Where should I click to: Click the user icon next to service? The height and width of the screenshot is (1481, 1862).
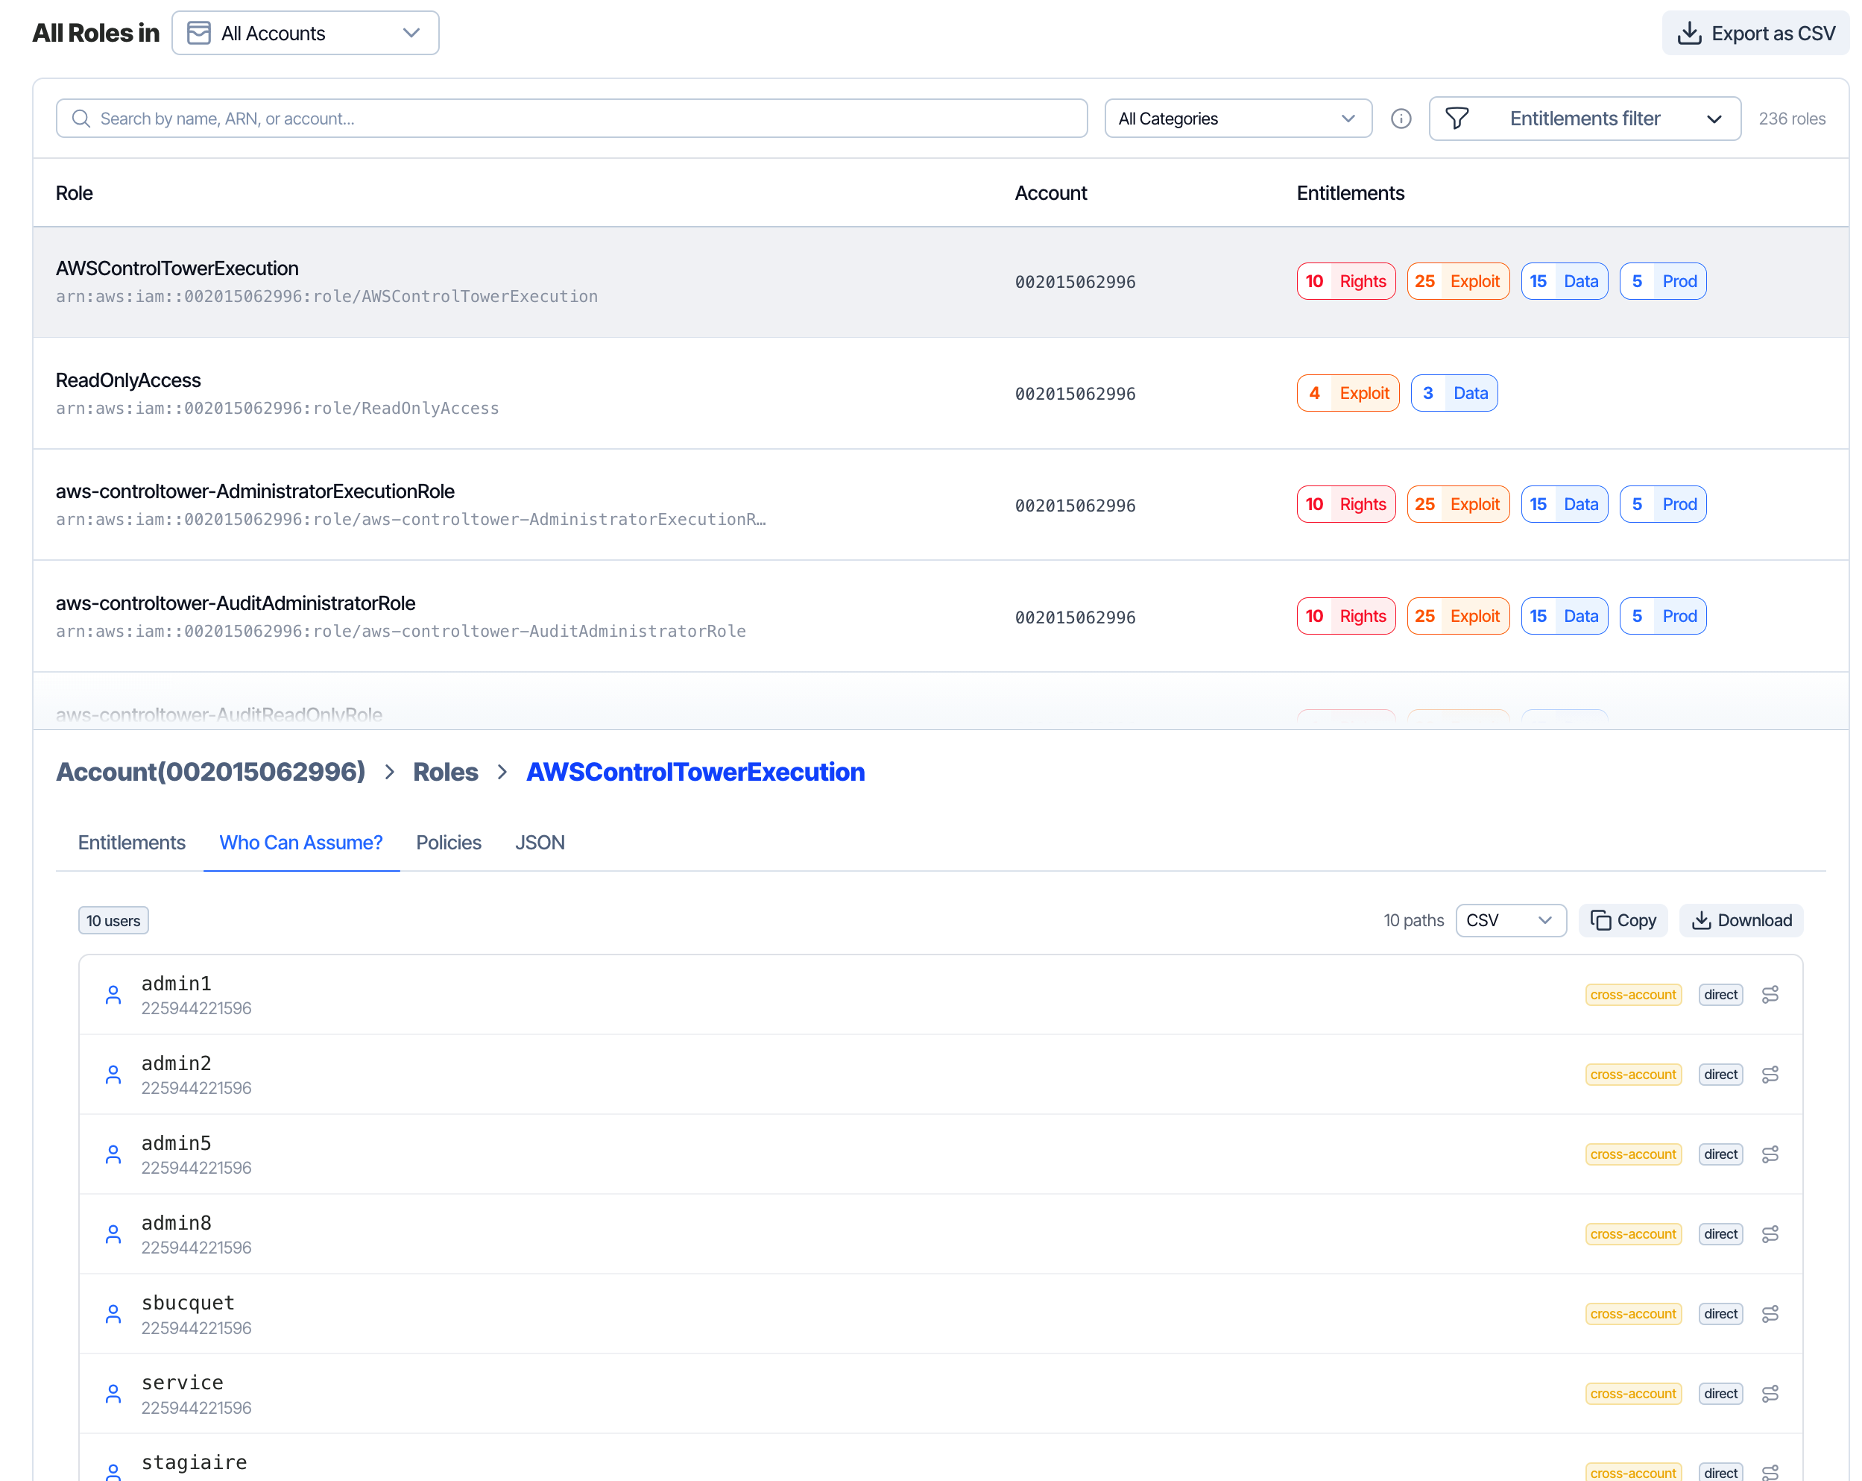click(x=113, y=1394)
